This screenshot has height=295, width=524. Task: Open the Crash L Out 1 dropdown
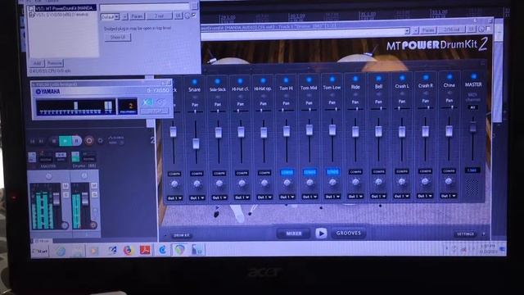click(x=402, y=196)
